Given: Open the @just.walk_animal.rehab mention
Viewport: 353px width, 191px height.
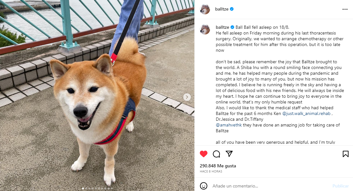Looking at the screenshot, I should click(306, 113).
